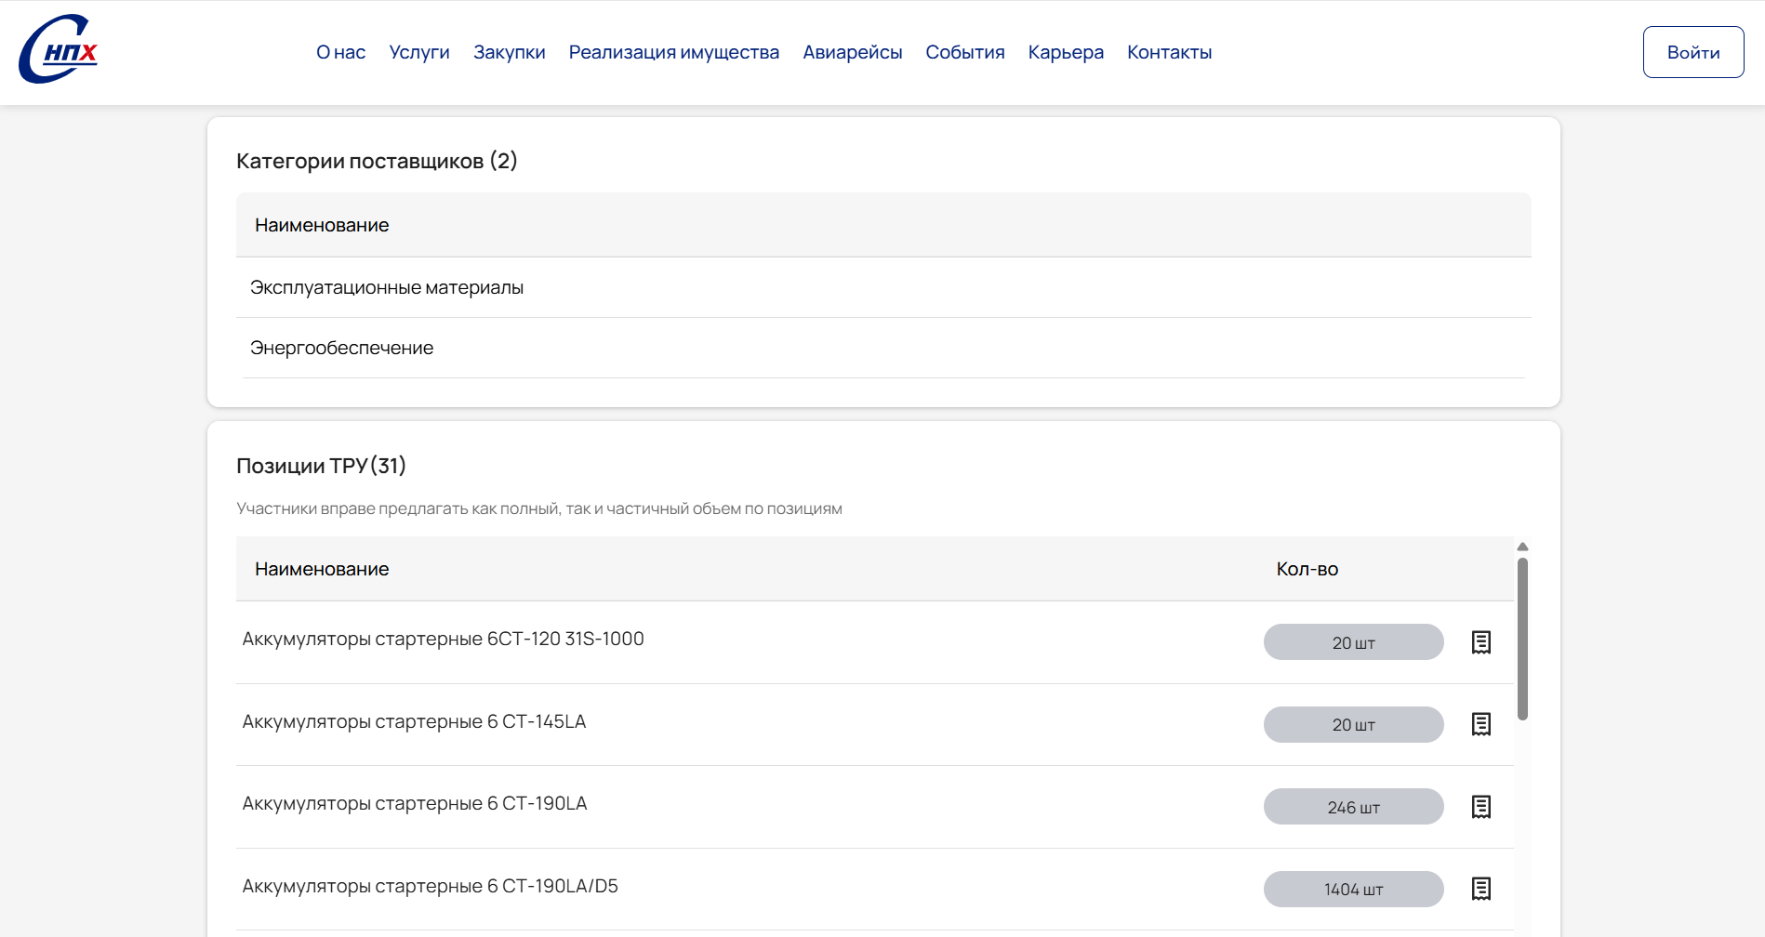Click the 246 шт quantity badge
This screenshot has width=1765, height=937.
[x=1353, y=807]
